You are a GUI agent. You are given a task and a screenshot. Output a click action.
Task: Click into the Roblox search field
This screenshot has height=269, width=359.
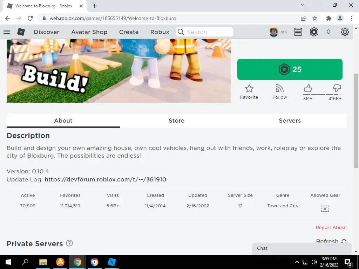pos(204,32)
